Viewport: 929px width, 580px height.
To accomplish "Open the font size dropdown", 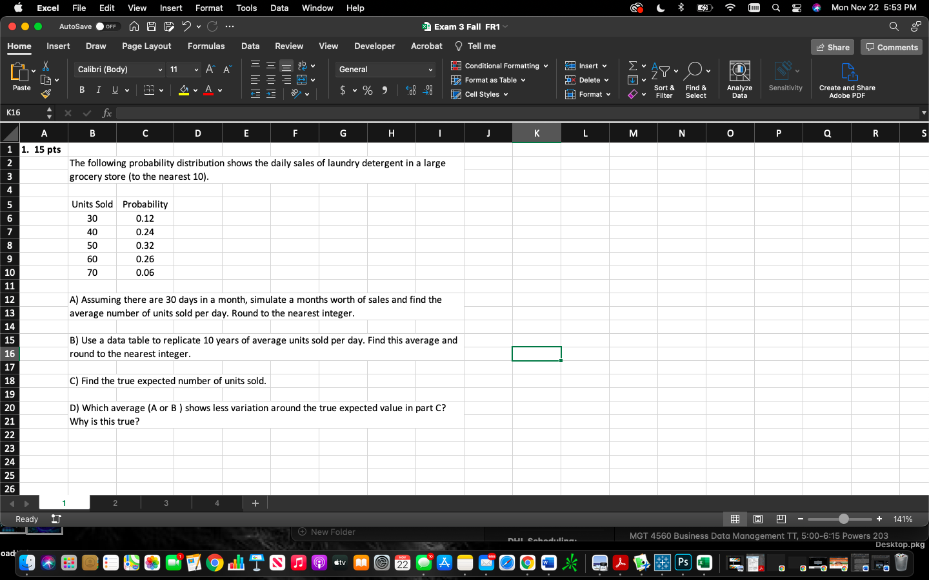I will (195, 69).
